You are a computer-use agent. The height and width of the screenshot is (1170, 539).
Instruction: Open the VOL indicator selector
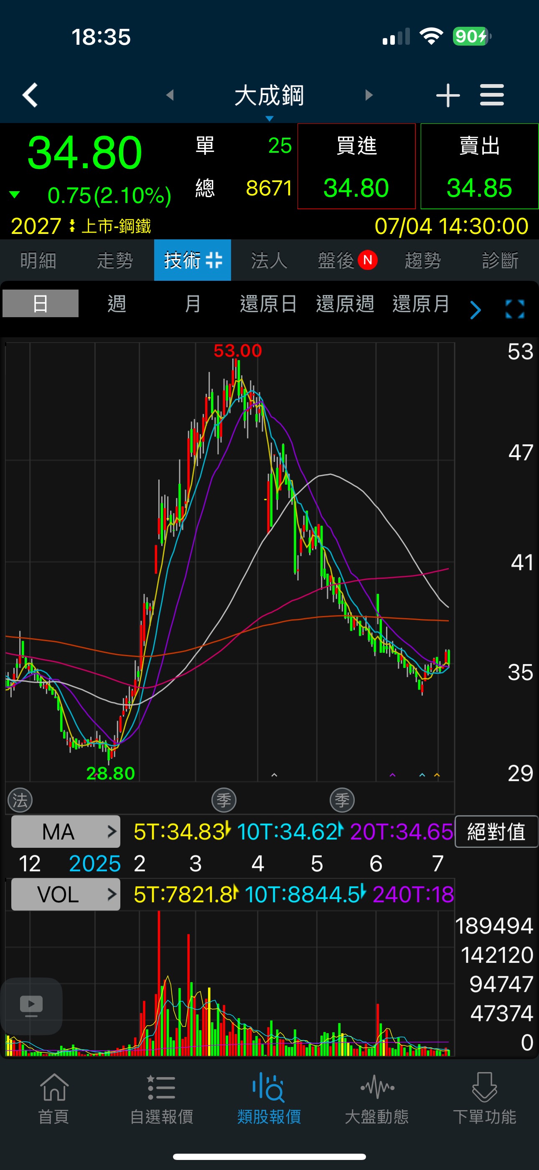[66, 894]
